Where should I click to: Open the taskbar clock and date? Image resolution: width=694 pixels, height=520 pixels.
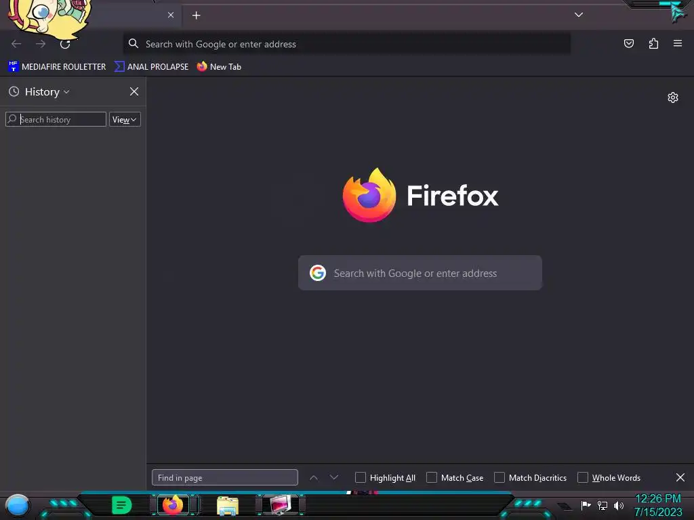658,505
